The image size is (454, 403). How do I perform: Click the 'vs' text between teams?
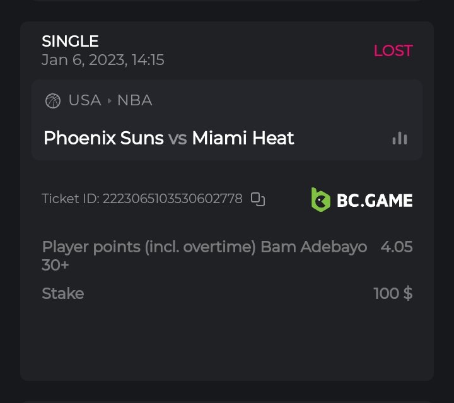click(178, 139)
